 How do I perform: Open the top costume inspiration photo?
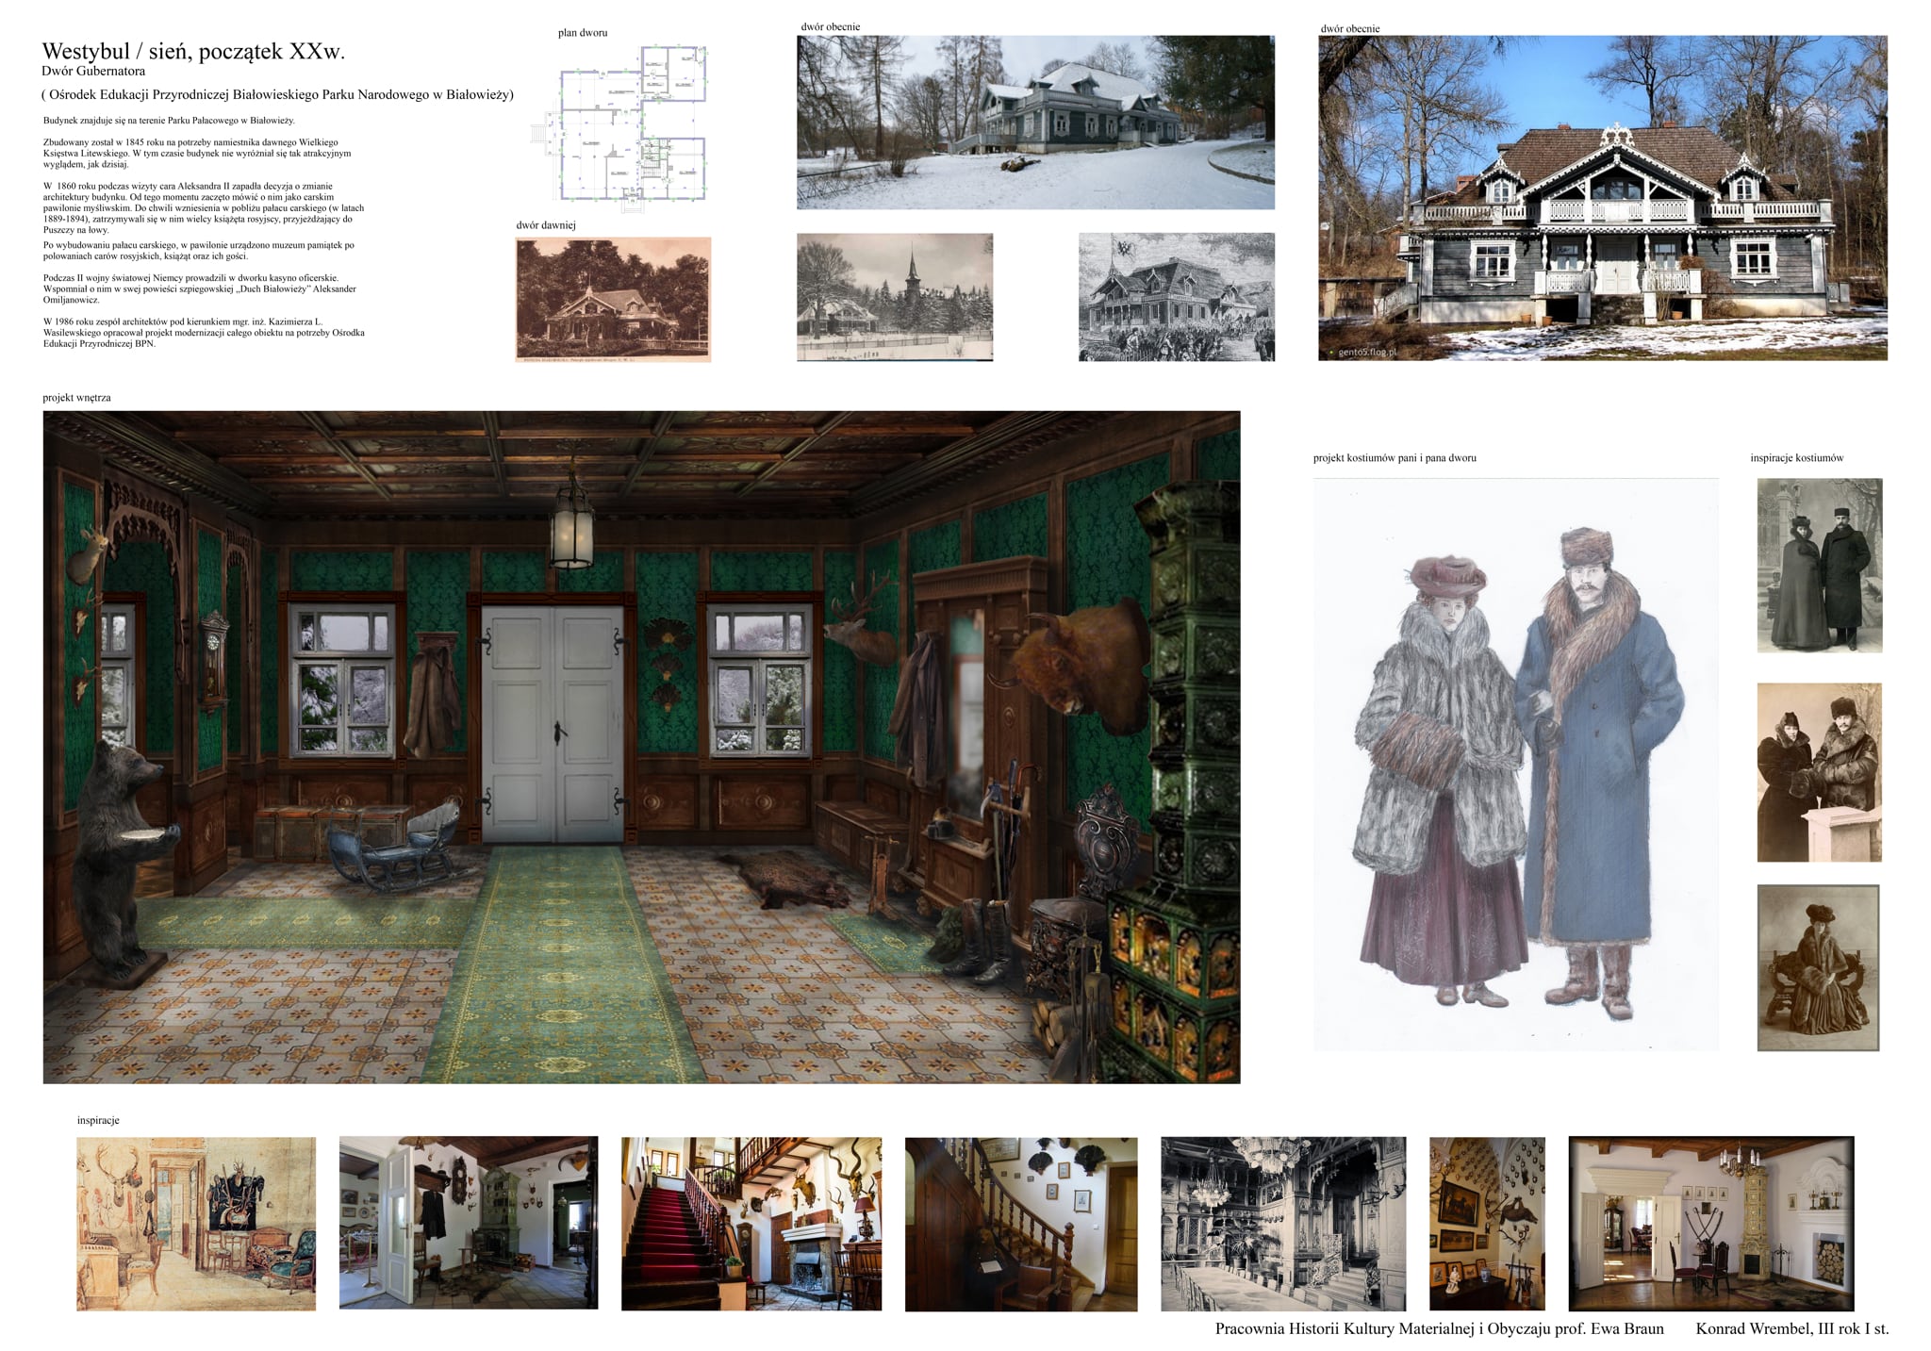point(1819,565)
